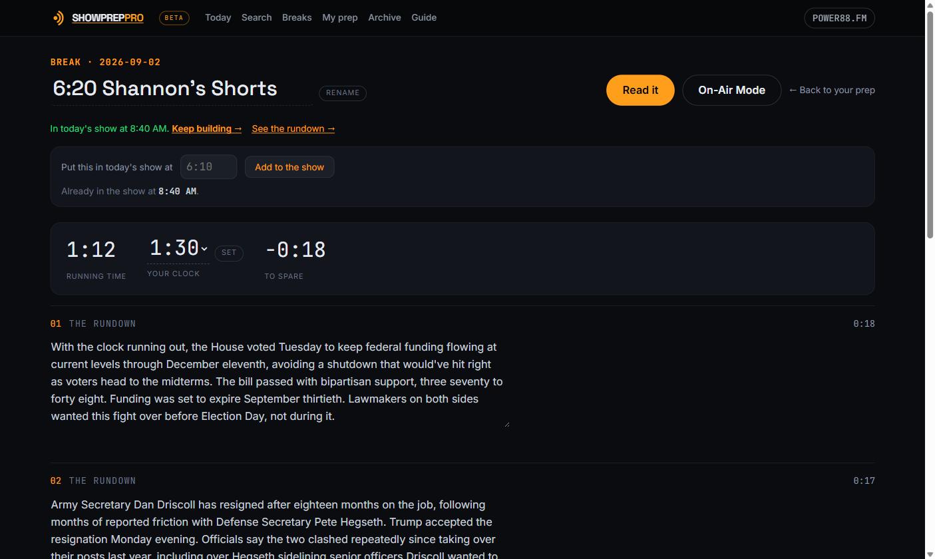Click the -0:18 to spare value

pyautogui.click(x=295, y=250)
